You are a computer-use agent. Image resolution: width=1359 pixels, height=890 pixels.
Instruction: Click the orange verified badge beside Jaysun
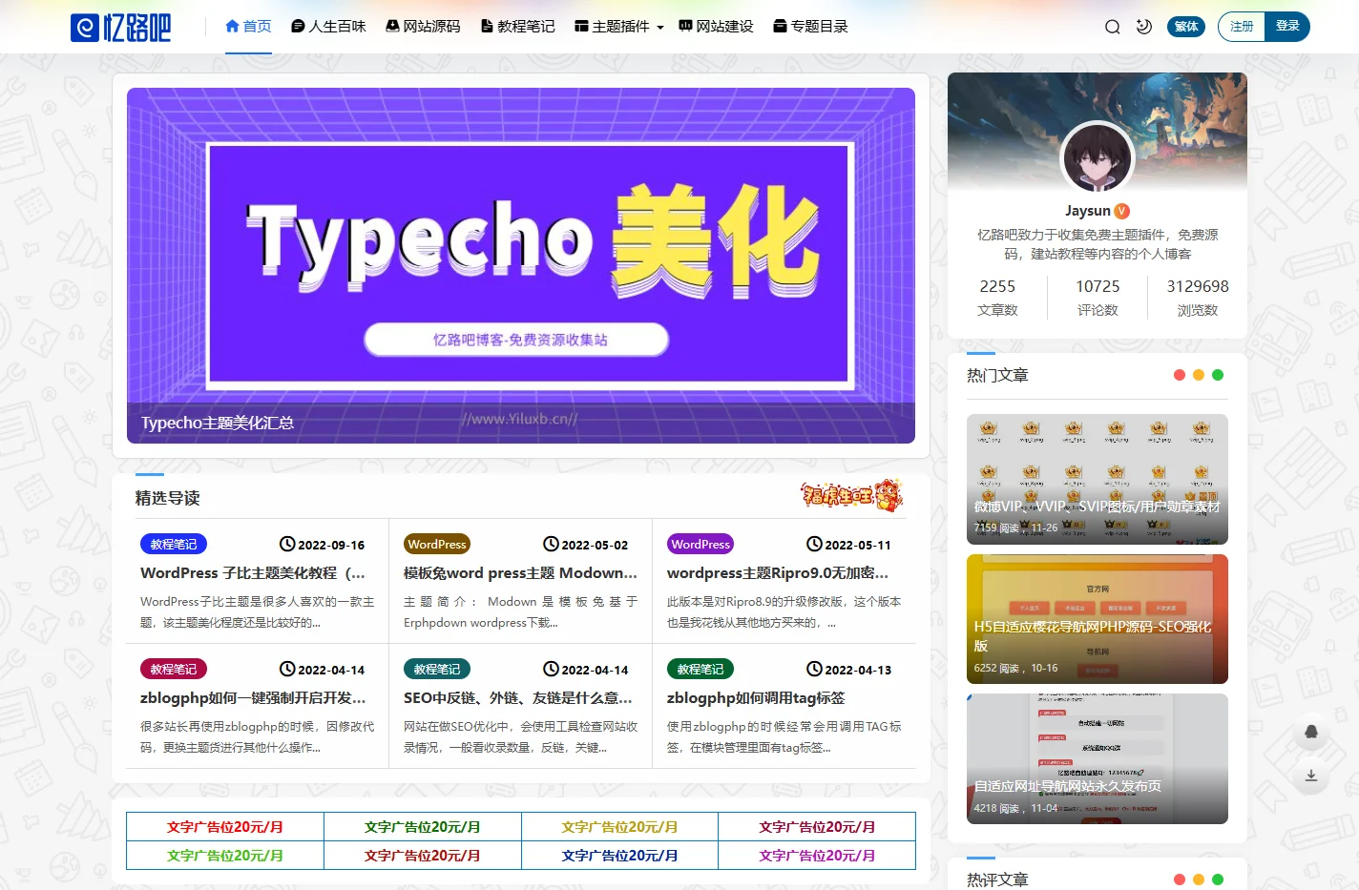pos(1122,211)
